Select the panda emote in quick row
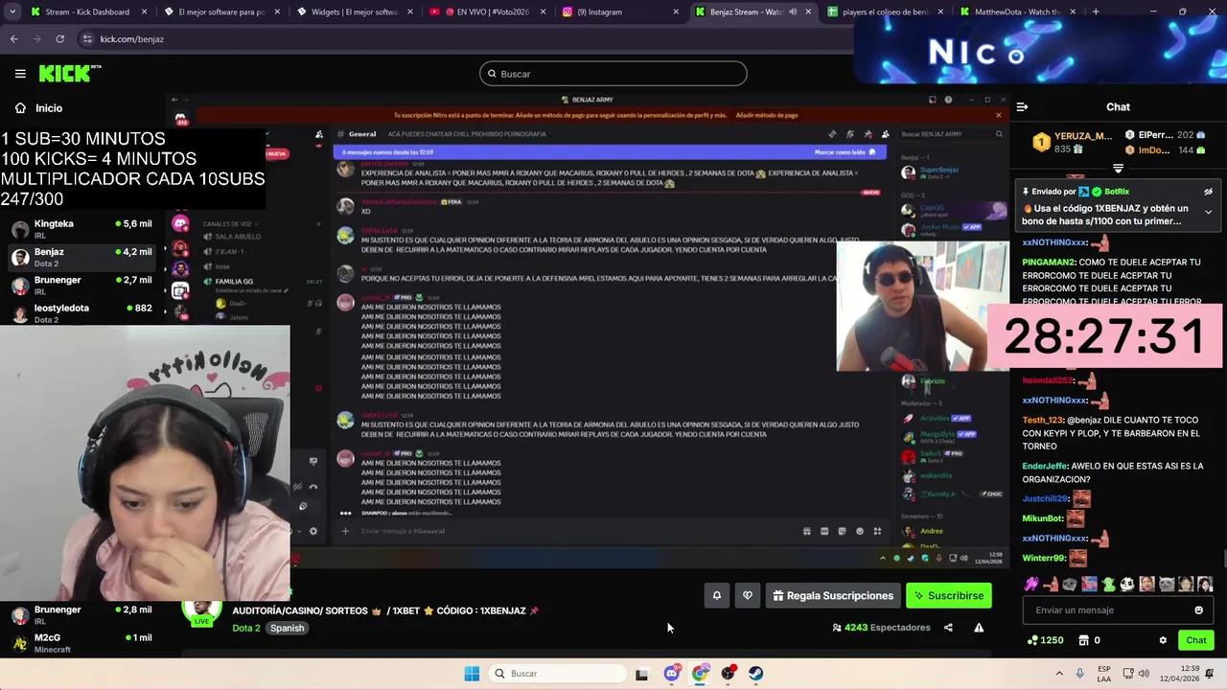This screenshot has width=1227, height=690. click(1127, 584)
